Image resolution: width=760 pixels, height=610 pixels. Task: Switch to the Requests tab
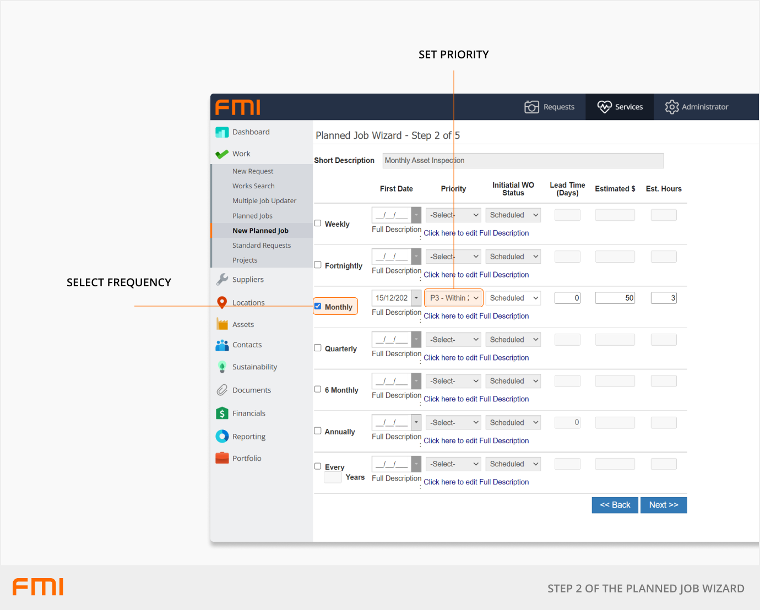[x=550, y=107]
